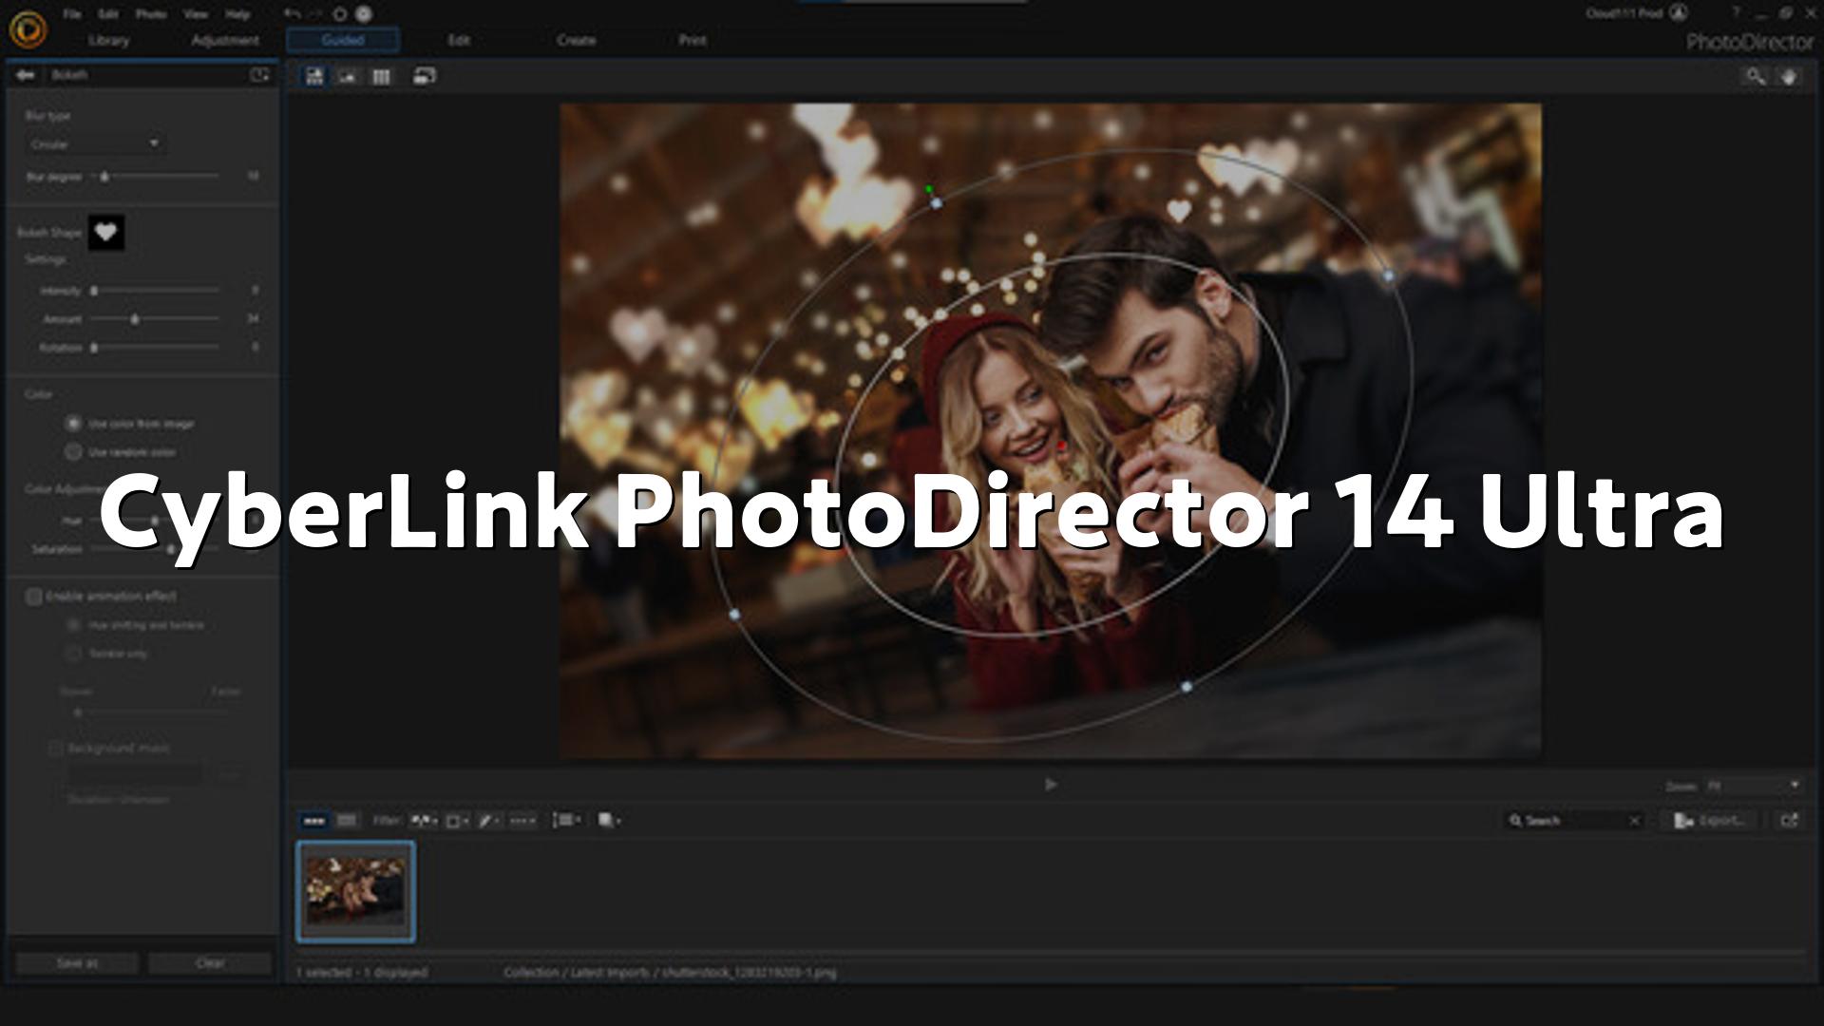Click the back arrow in Bokeh panel header
Screen dimensions: 1824x1026
tap(26, 75)
